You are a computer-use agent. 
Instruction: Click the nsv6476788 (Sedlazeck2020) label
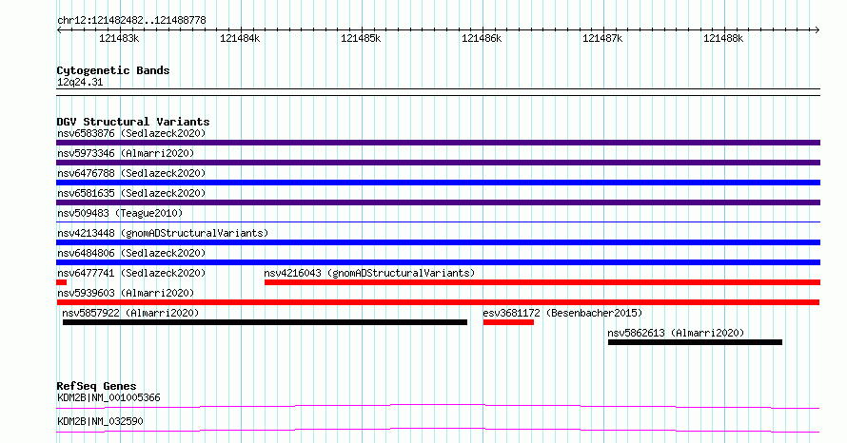(x=131, y=173)
